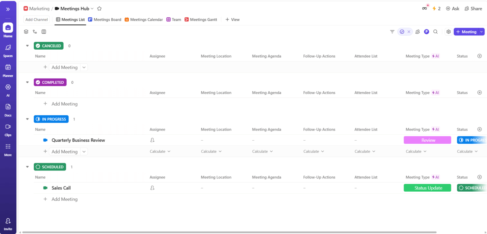Screen dimensions: 487x234
Task: Open the Meetings Calendar tab
Action: tap(144, 19)
